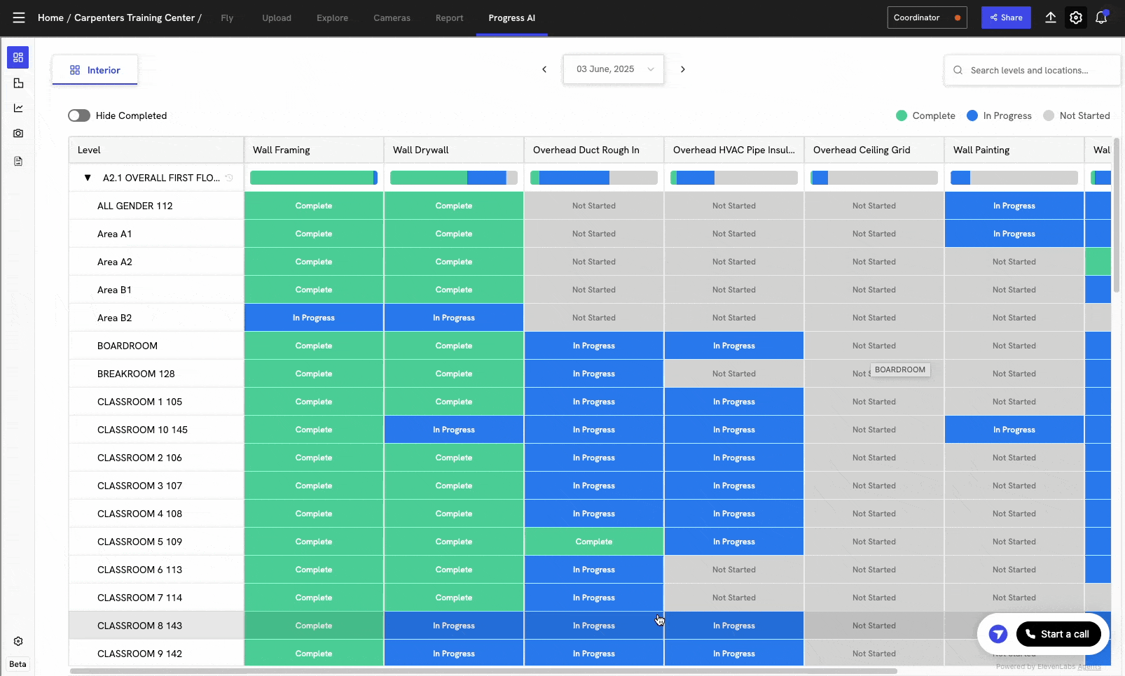Viewport: 1125px width, 676px height.
Task: Filter by the Complete legend item
Action: [x=925, y=115]
